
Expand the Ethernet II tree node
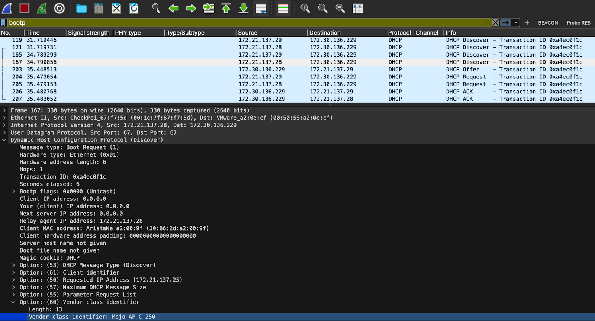click(4, 118)
